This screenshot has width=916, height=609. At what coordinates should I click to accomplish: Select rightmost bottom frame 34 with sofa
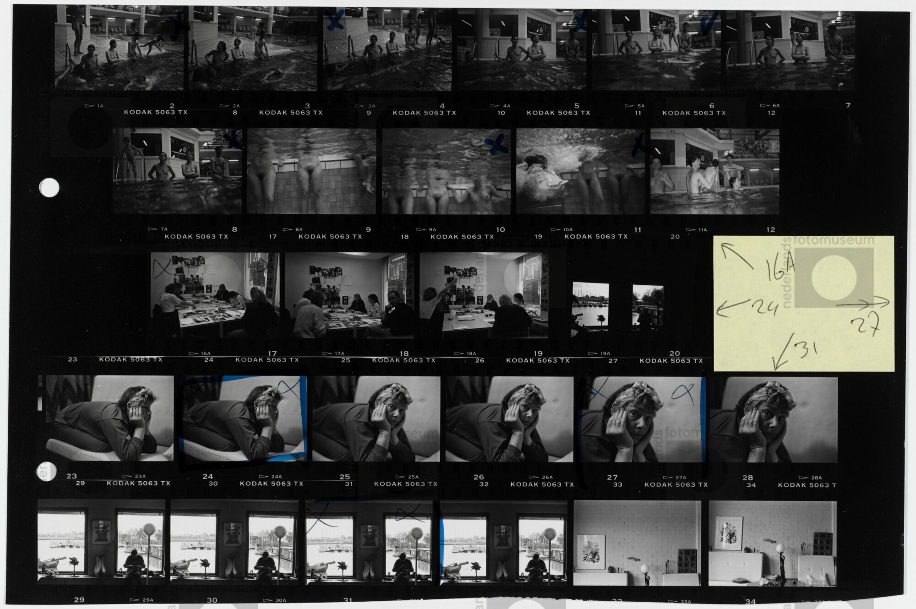point(772,544)
